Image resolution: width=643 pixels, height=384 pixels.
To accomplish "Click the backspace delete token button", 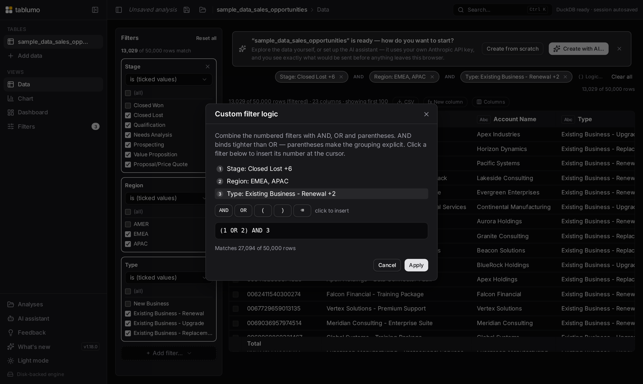I will (302, 210).
